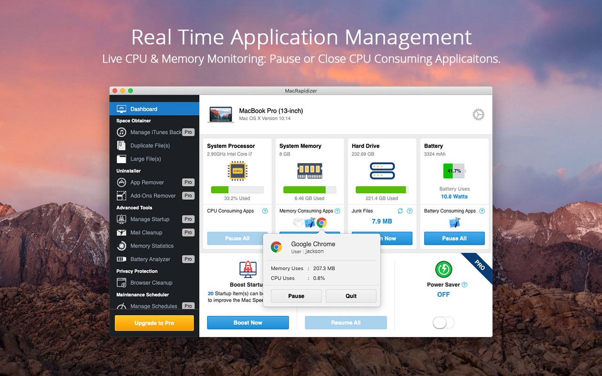The width and height of the screenshot is (602, 376).
Task: Click the Chrome icon under Memory Consuming Apps
Action: click(322, 223)
